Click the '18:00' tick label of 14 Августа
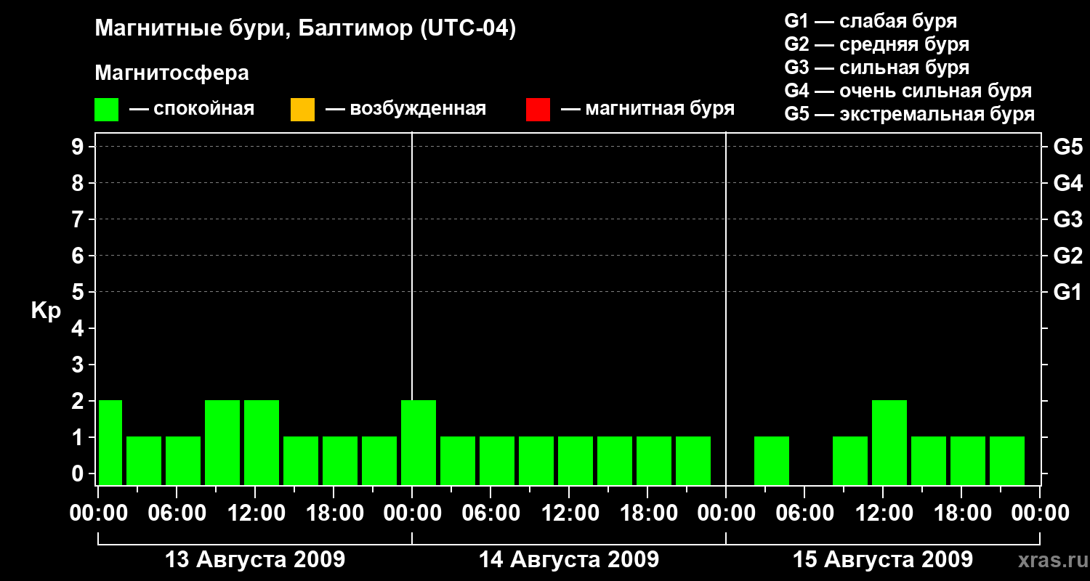The height and width of the screenshot is (581, 1090). point(647,513)
